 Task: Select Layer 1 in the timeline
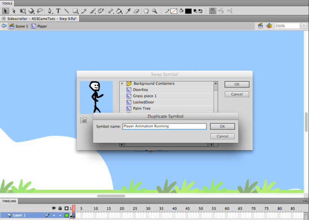[x=19, y=215]
